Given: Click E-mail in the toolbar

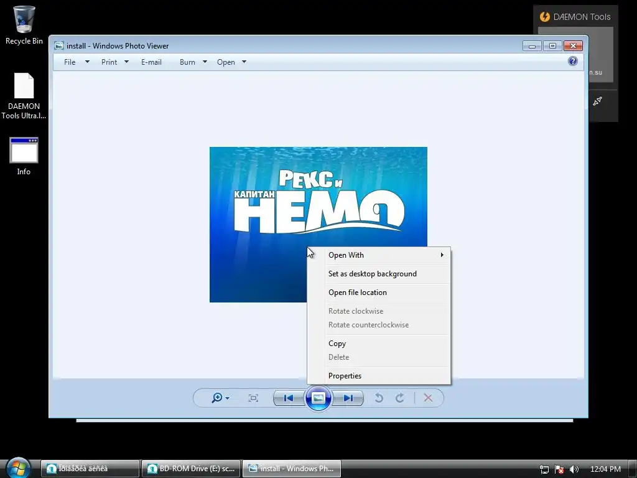Looking at the screenshot, I should point(152,62).
